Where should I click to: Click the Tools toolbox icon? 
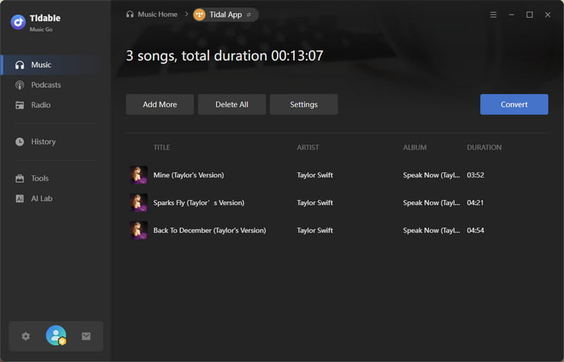20,179
